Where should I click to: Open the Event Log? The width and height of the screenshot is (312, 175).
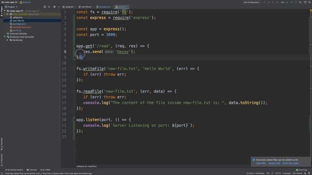coord(301,170)
